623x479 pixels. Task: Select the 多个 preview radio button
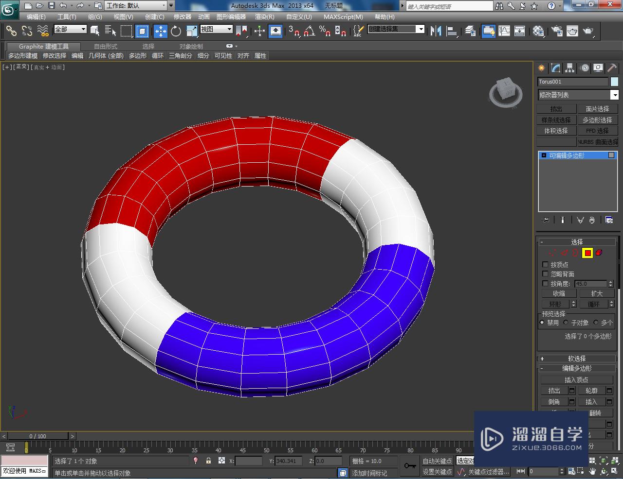596,322
